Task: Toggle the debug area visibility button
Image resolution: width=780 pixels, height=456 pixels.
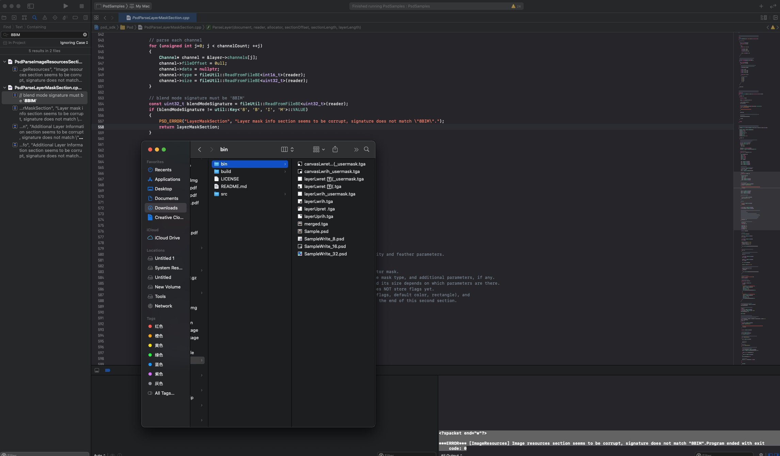Action: pos(97,370)
